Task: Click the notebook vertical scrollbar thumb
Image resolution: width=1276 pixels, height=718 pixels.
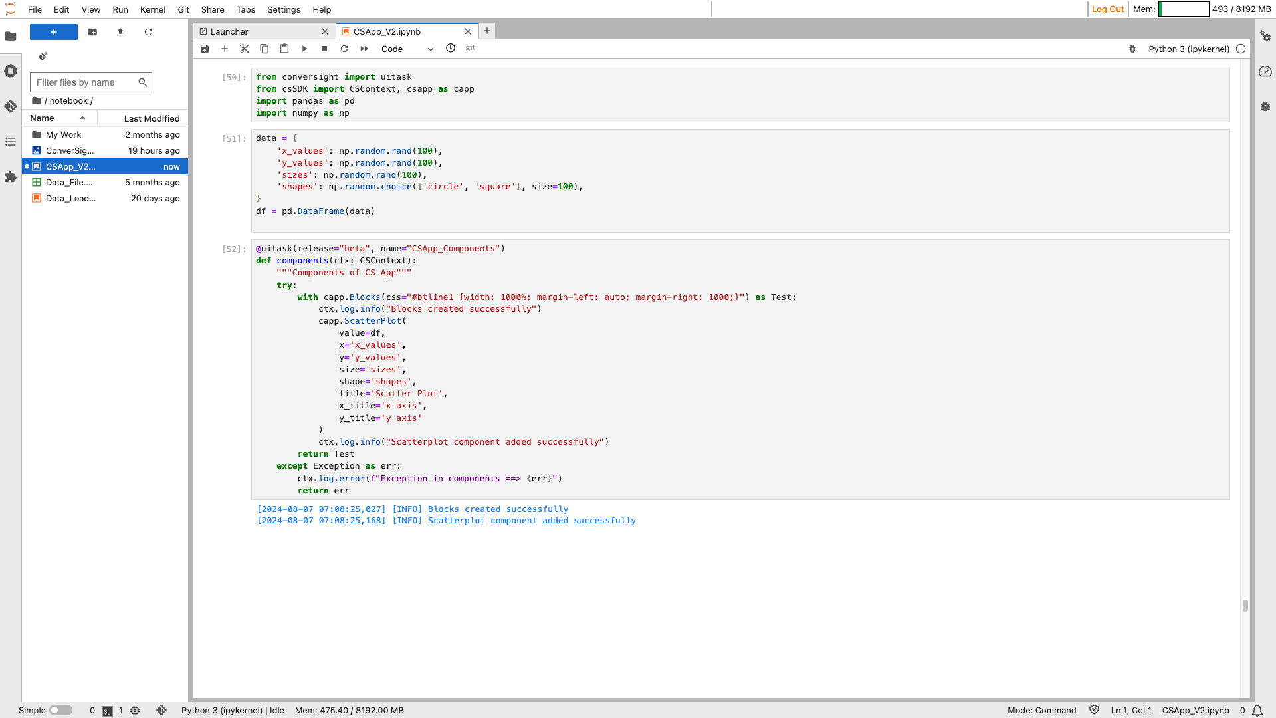Action: coord(1245,605)
